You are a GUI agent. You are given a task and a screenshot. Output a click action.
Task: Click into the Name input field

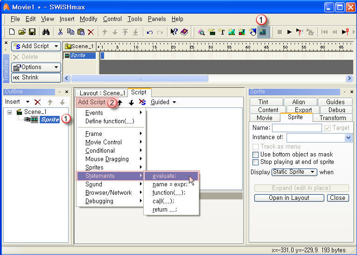click(x=297, y=128)
